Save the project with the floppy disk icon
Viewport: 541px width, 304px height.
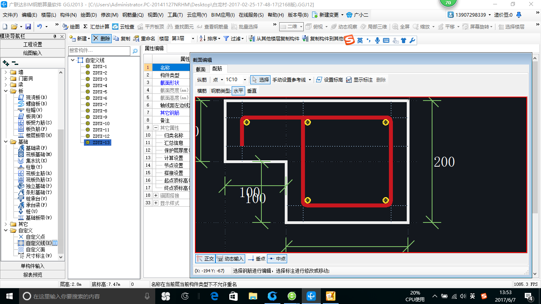[x=28, y=27]
